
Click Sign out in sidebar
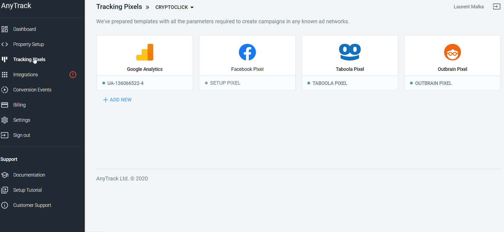[x=22, y=135]
